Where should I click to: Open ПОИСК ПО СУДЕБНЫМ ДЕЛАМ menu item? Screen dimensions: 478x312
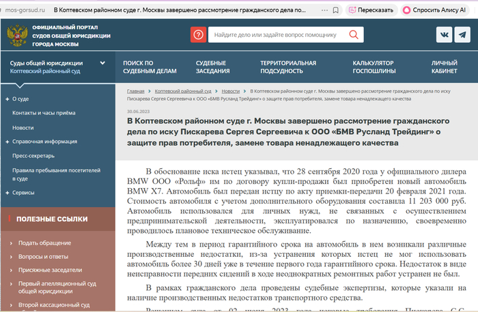pos(150,67)
